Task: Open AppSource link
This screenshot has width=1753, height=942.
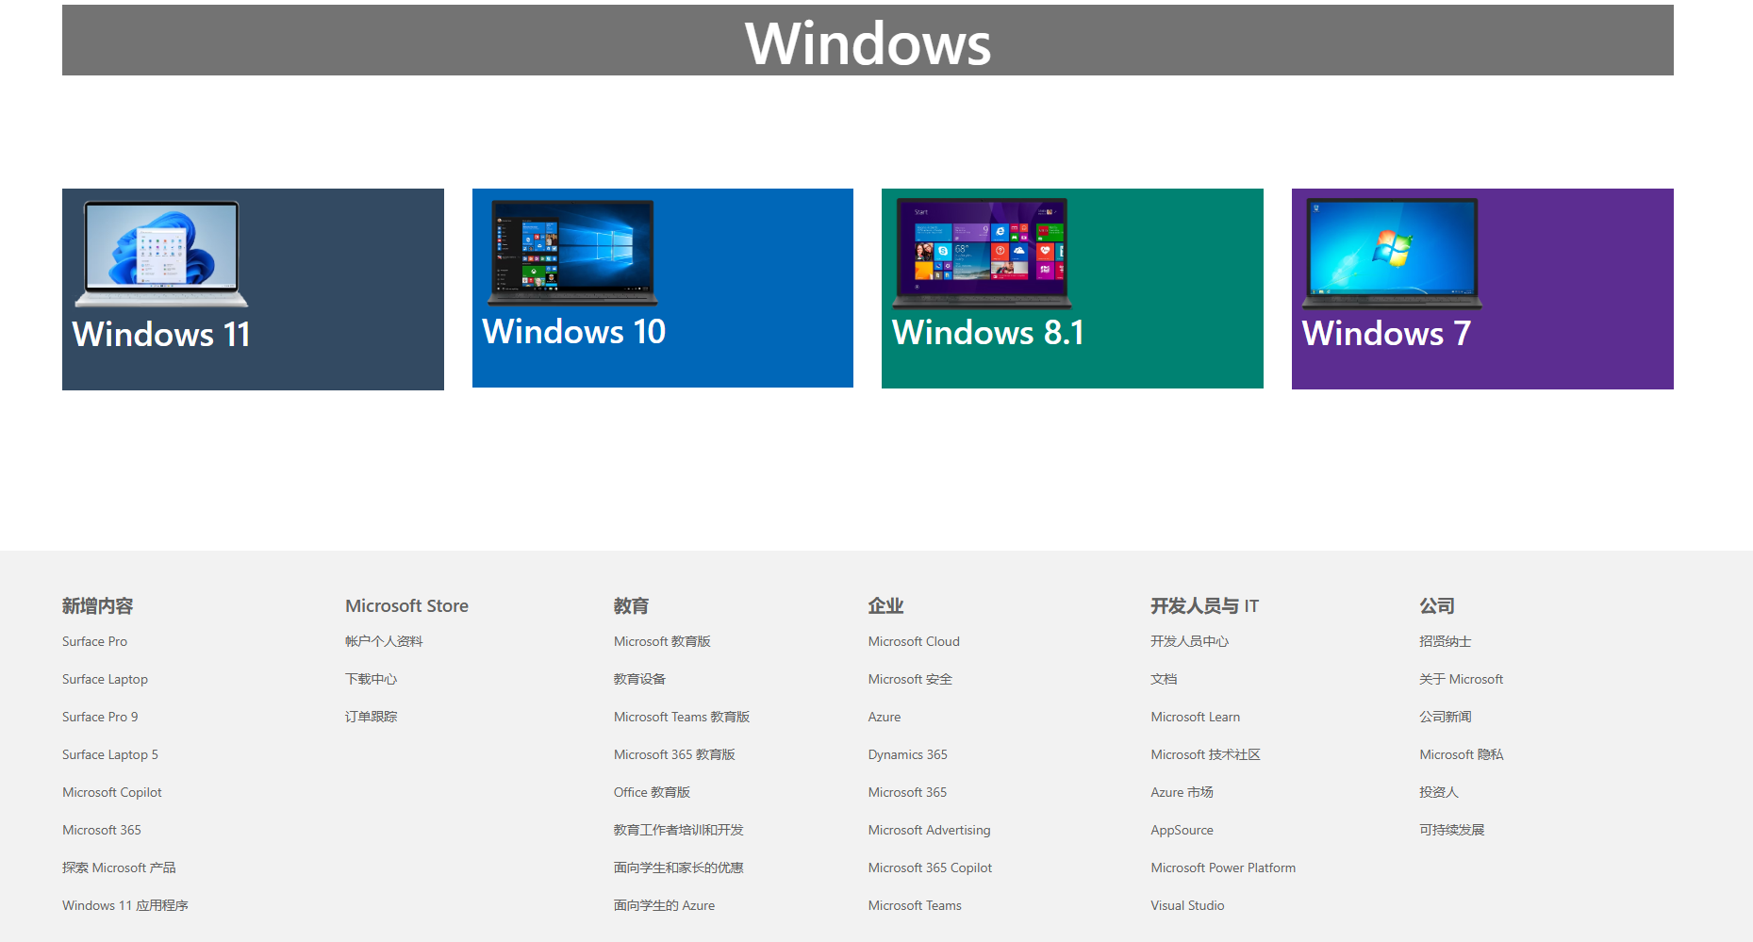Action: click(x=1182, y=830)
